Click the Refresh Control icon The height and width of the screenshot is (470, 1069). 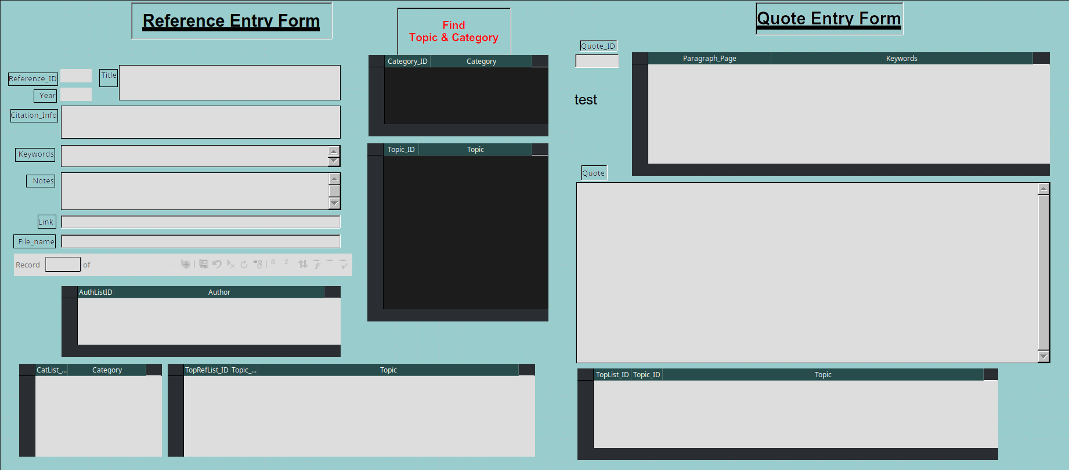[x=258, y=264]
